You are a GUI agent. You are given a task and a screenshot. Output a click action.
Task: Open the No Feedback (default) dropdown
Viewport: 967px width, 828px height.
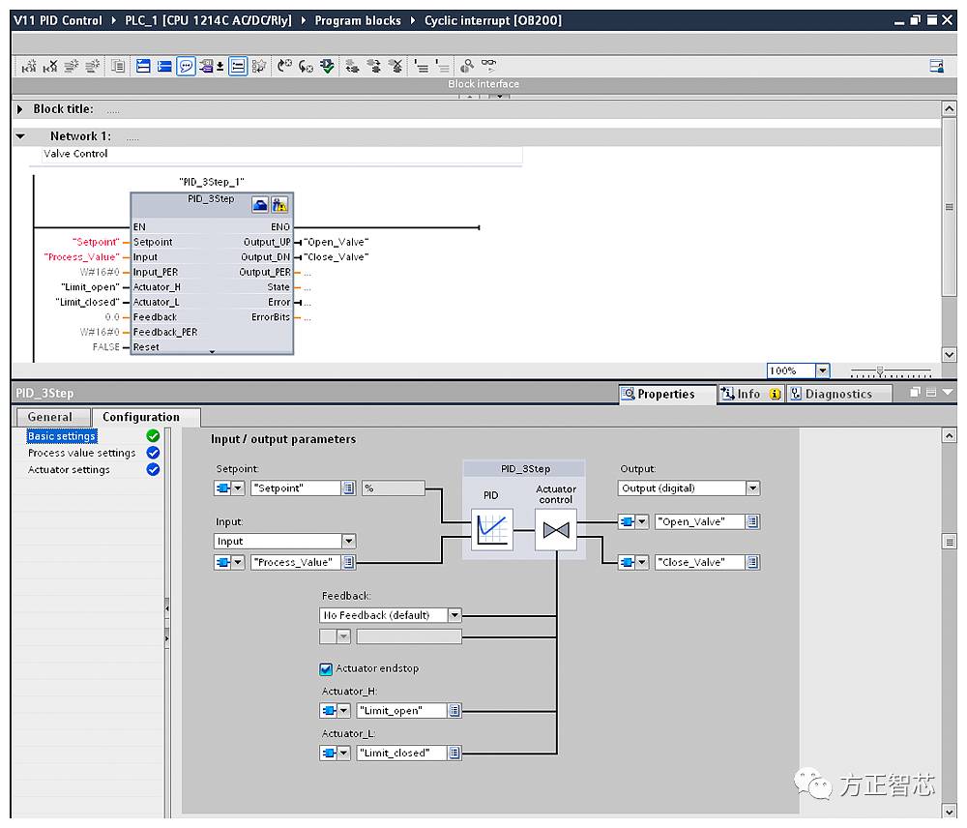454,615
